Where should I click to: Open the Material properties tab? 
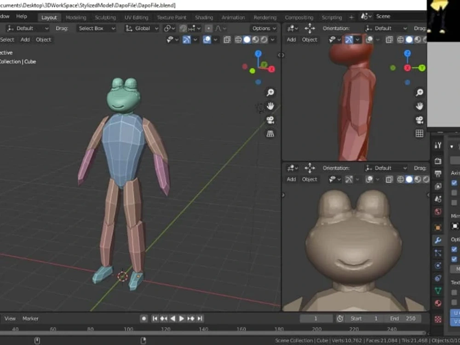(438, 303)
